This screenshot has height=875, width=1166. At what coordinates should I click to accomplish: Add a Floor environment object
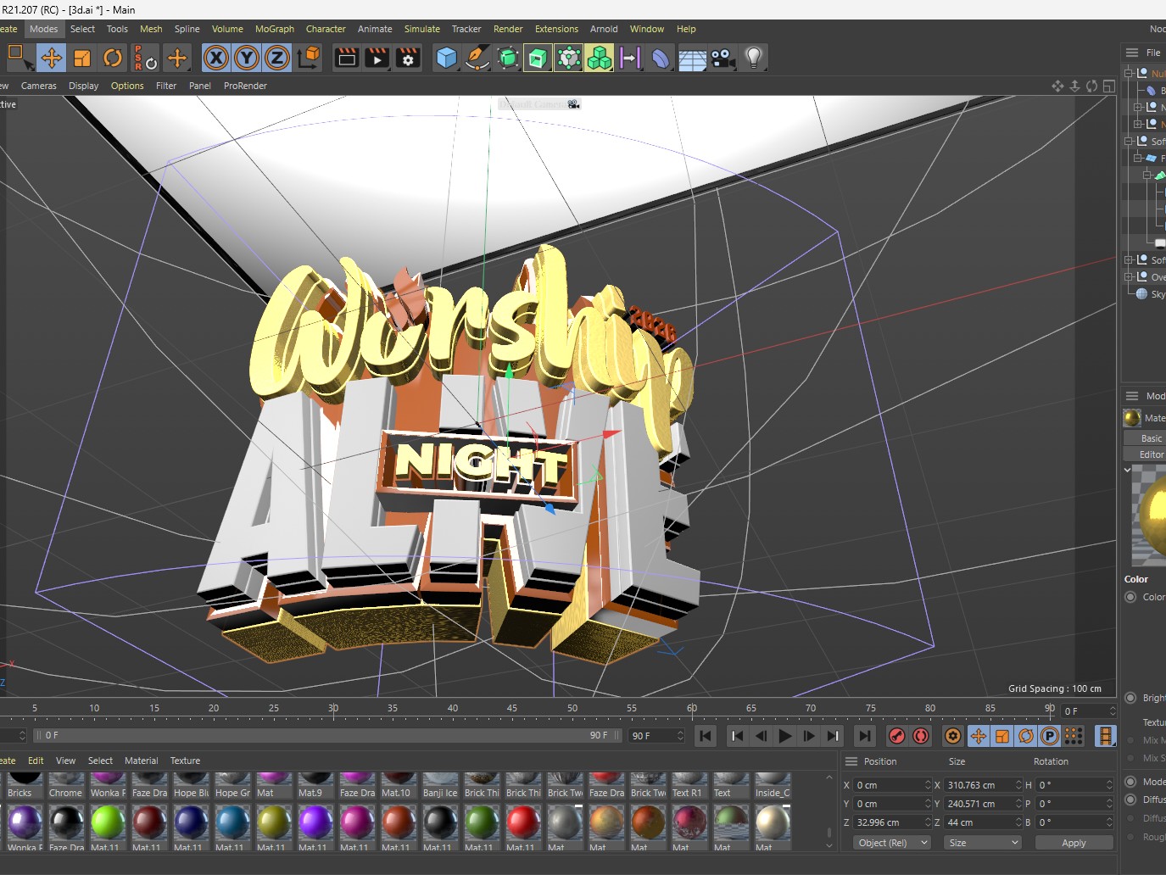pos(692,58)
